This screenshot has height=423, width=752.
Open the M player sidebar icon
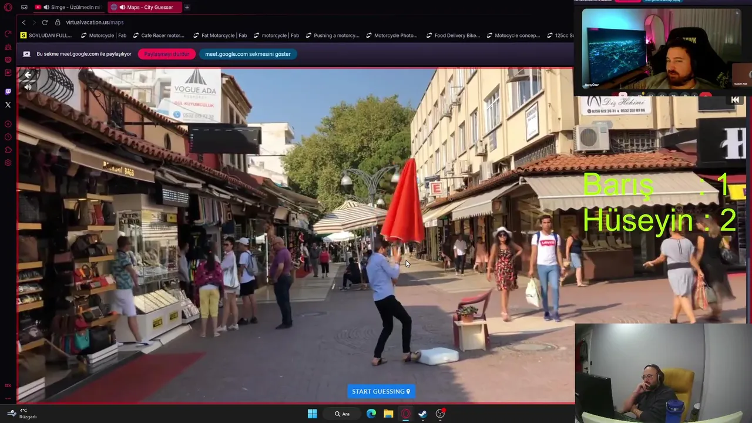click(8, 73)
